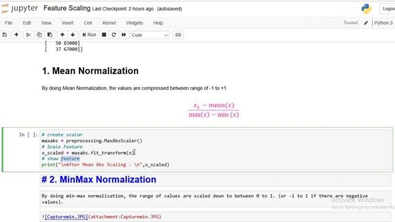Click the mean normalization formula image
The image size is (395, 222).
[214, 110]
